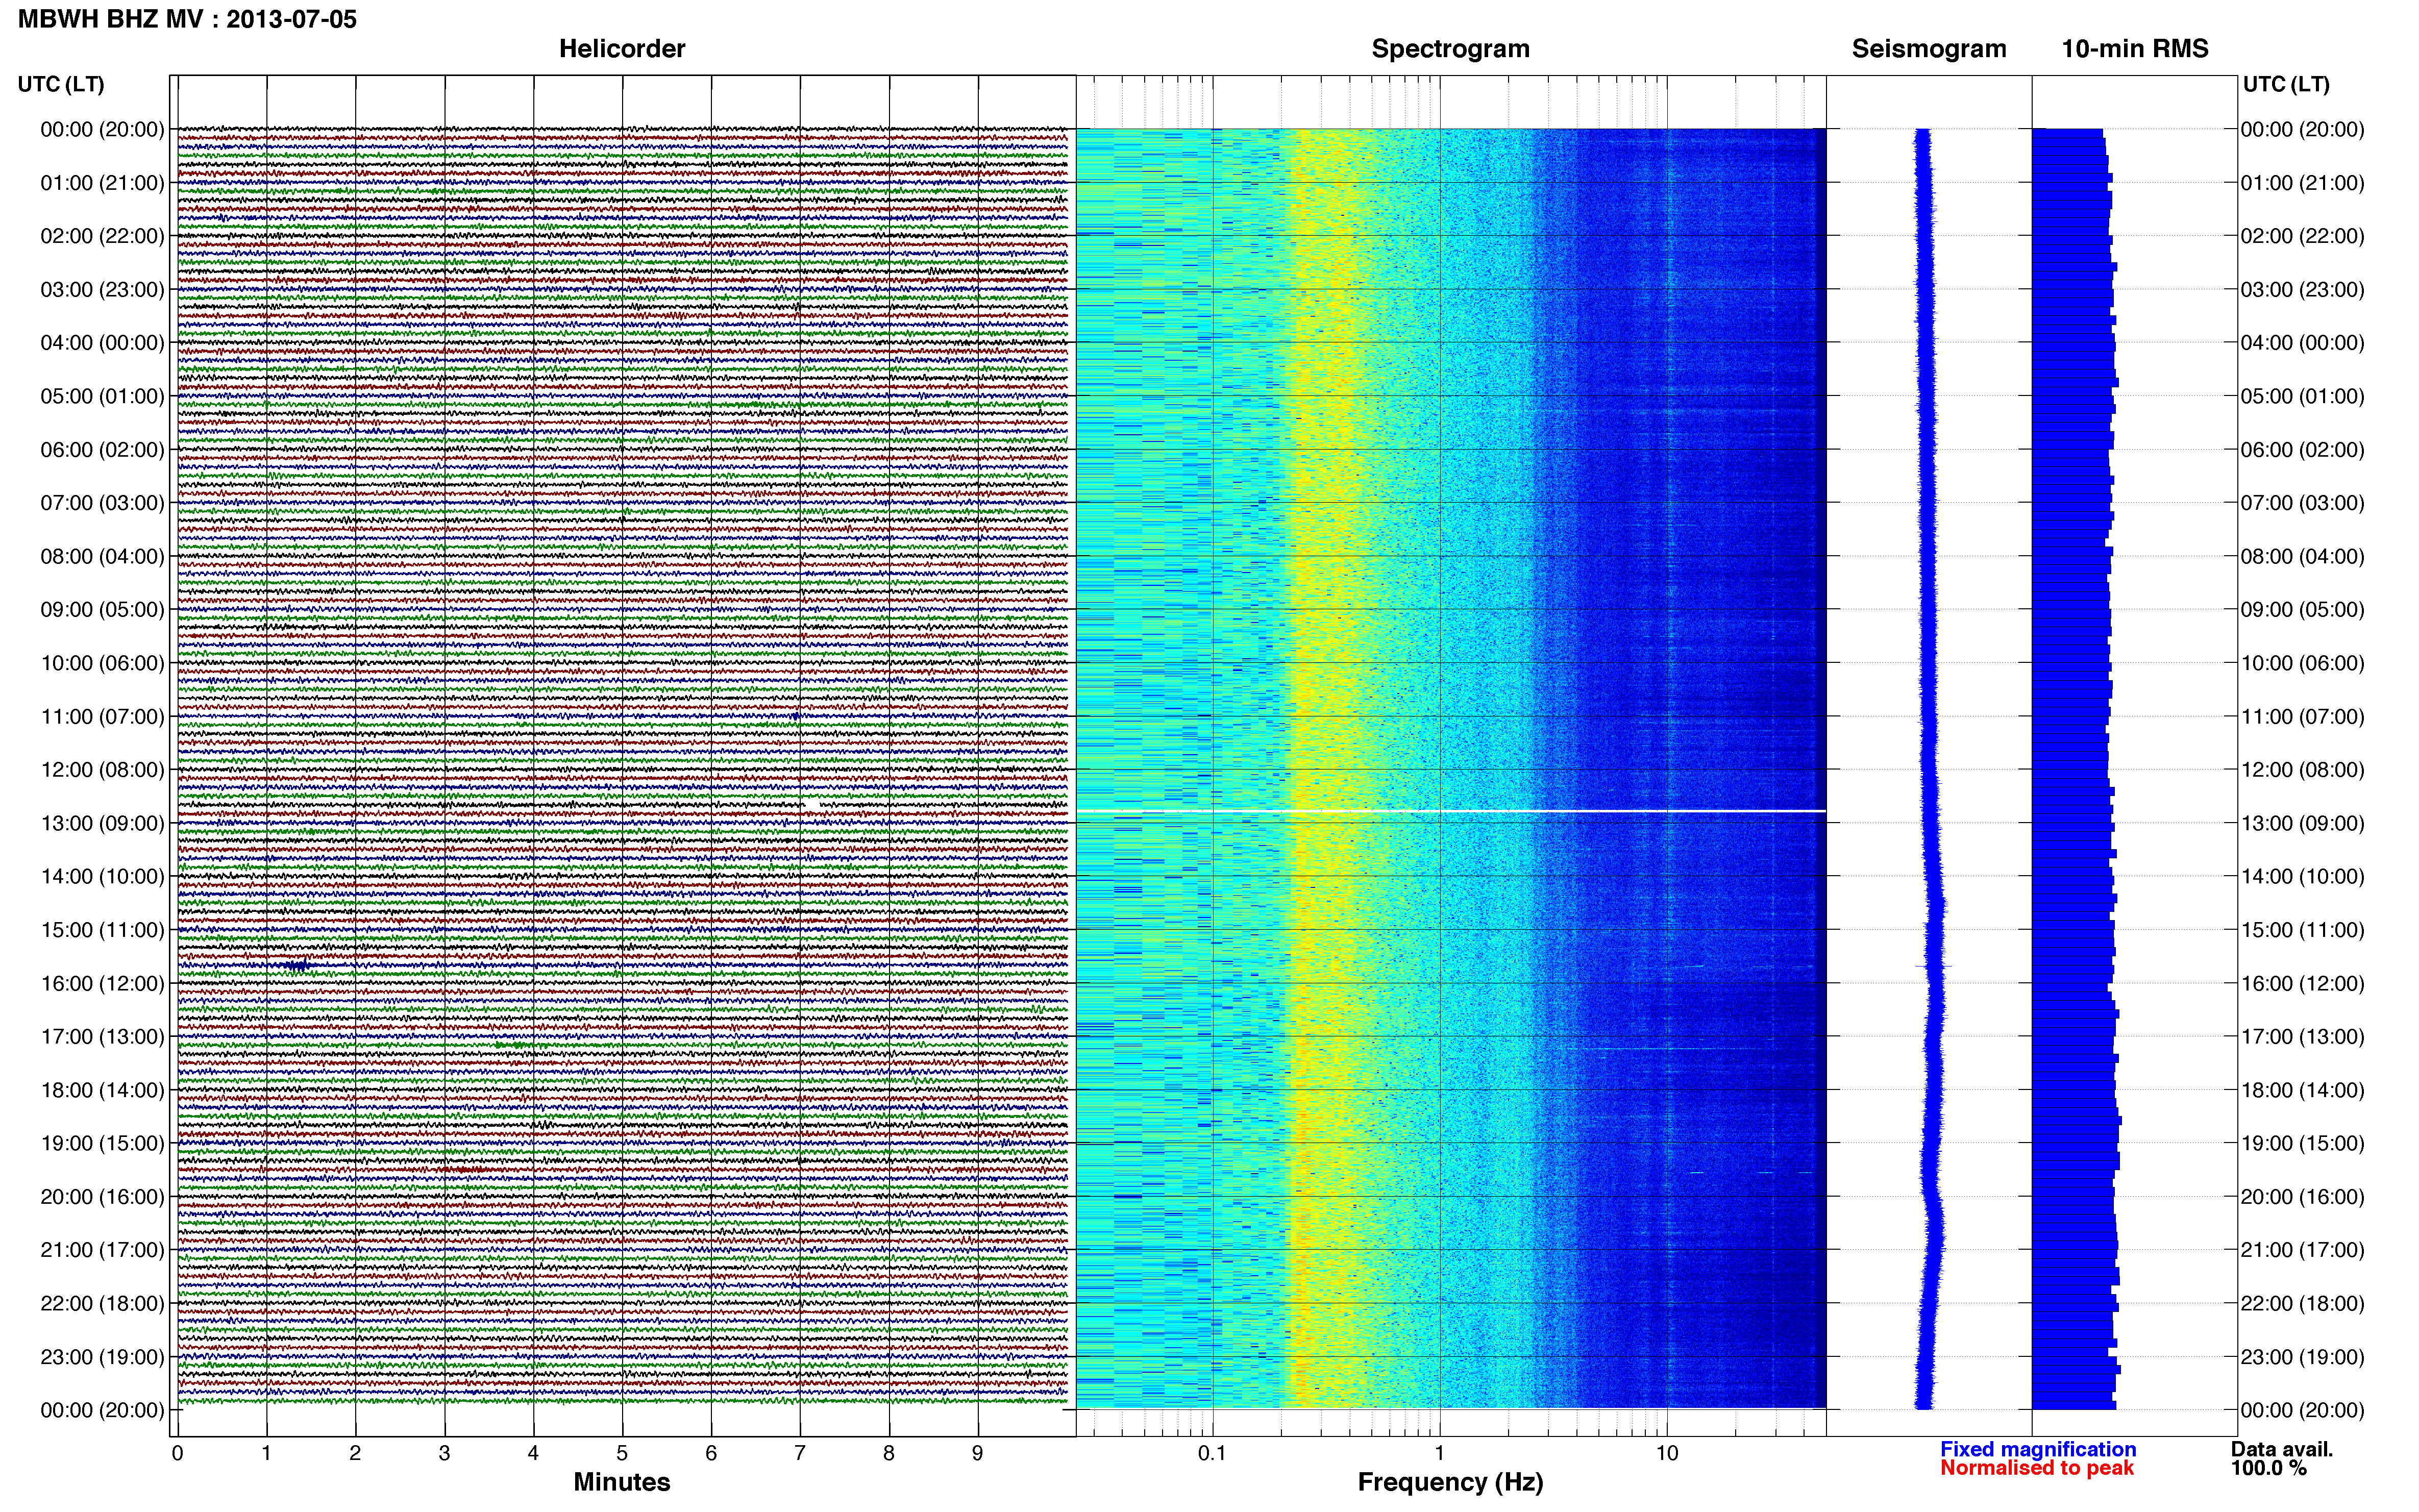2419x1512 pixels.
Task: Click '08:00 (04:00)' beside the 10-min RMS
Action: point(2302,556)
